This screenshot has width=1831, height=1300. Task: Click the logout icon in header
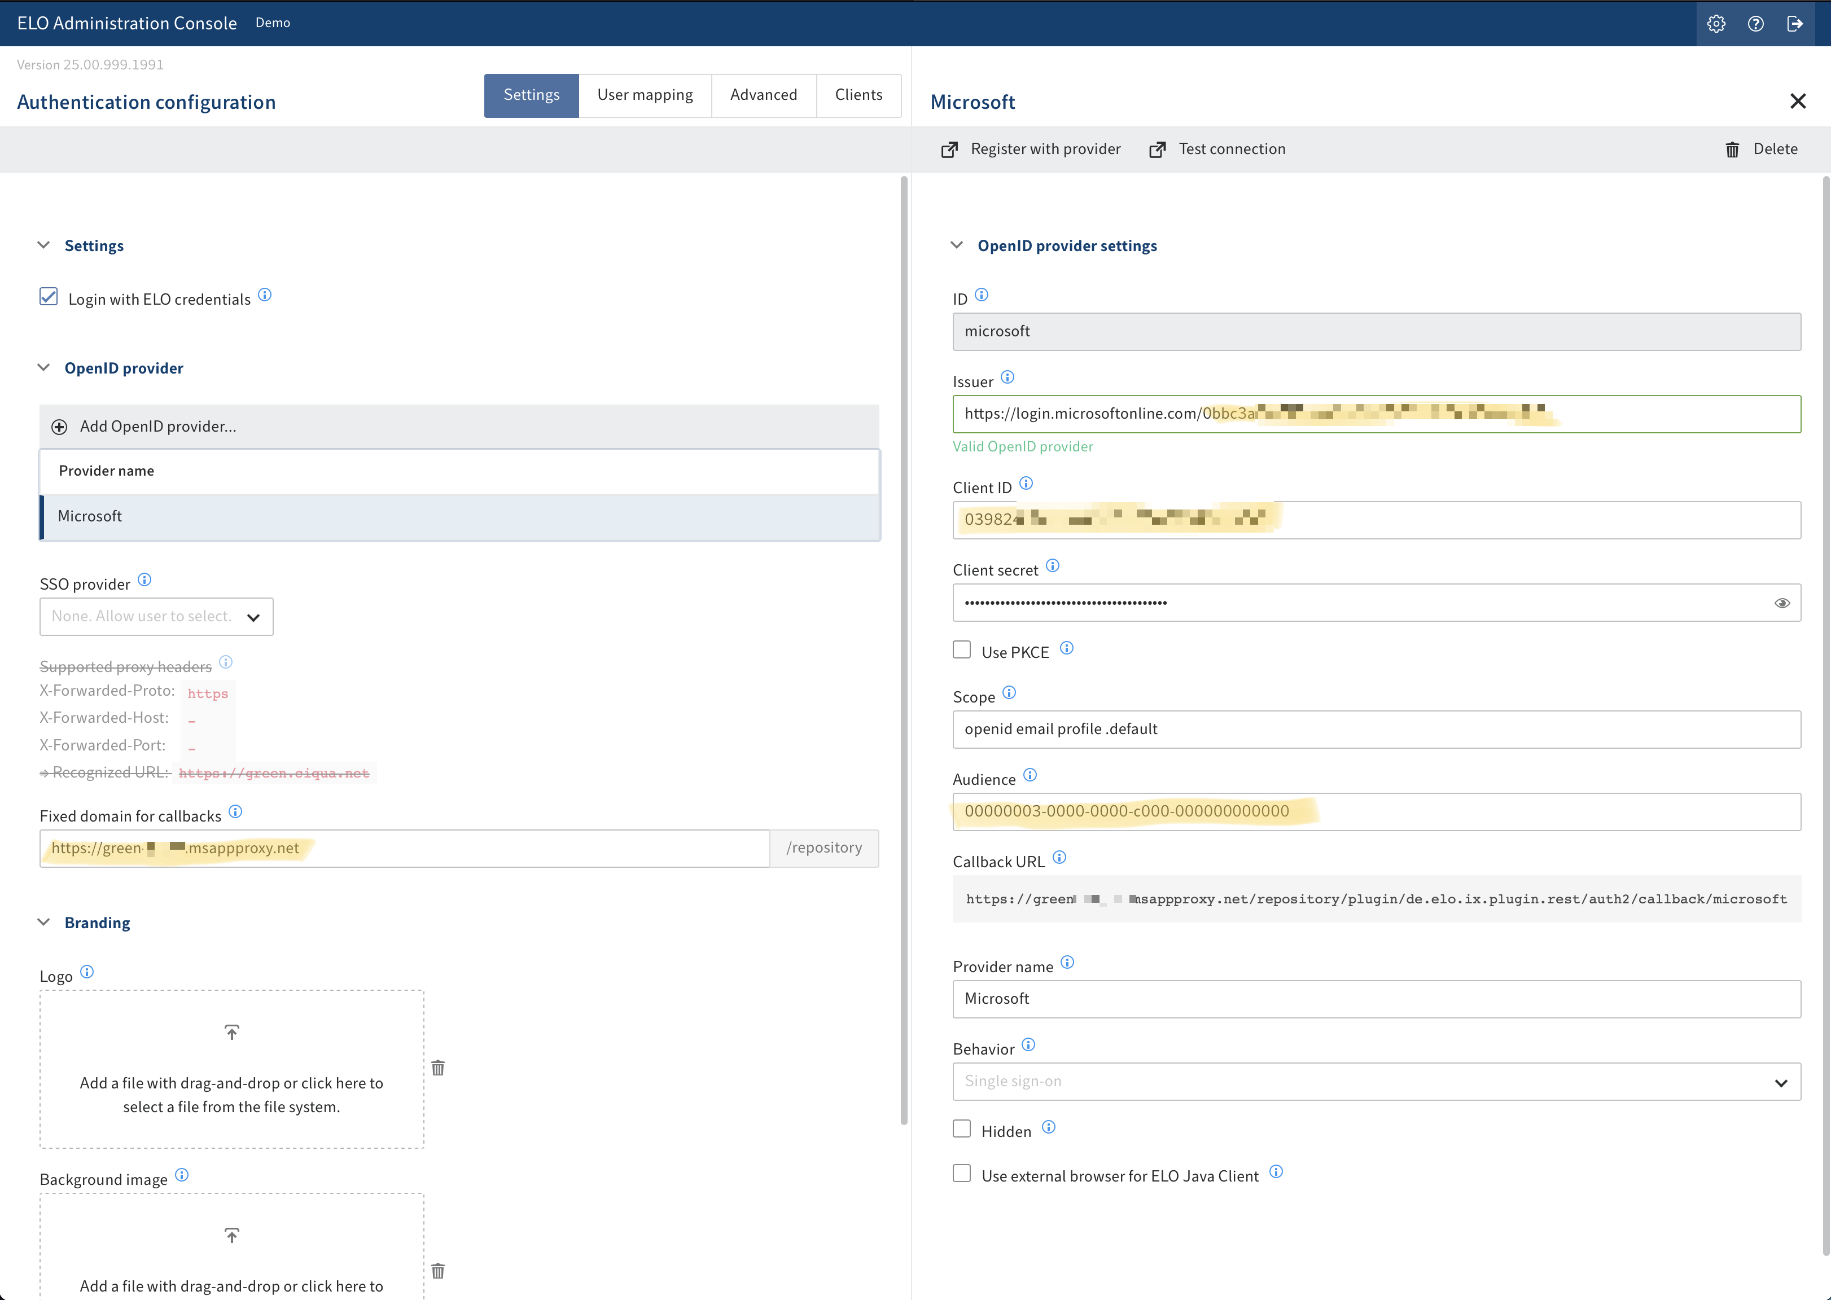click(1795, 23)
